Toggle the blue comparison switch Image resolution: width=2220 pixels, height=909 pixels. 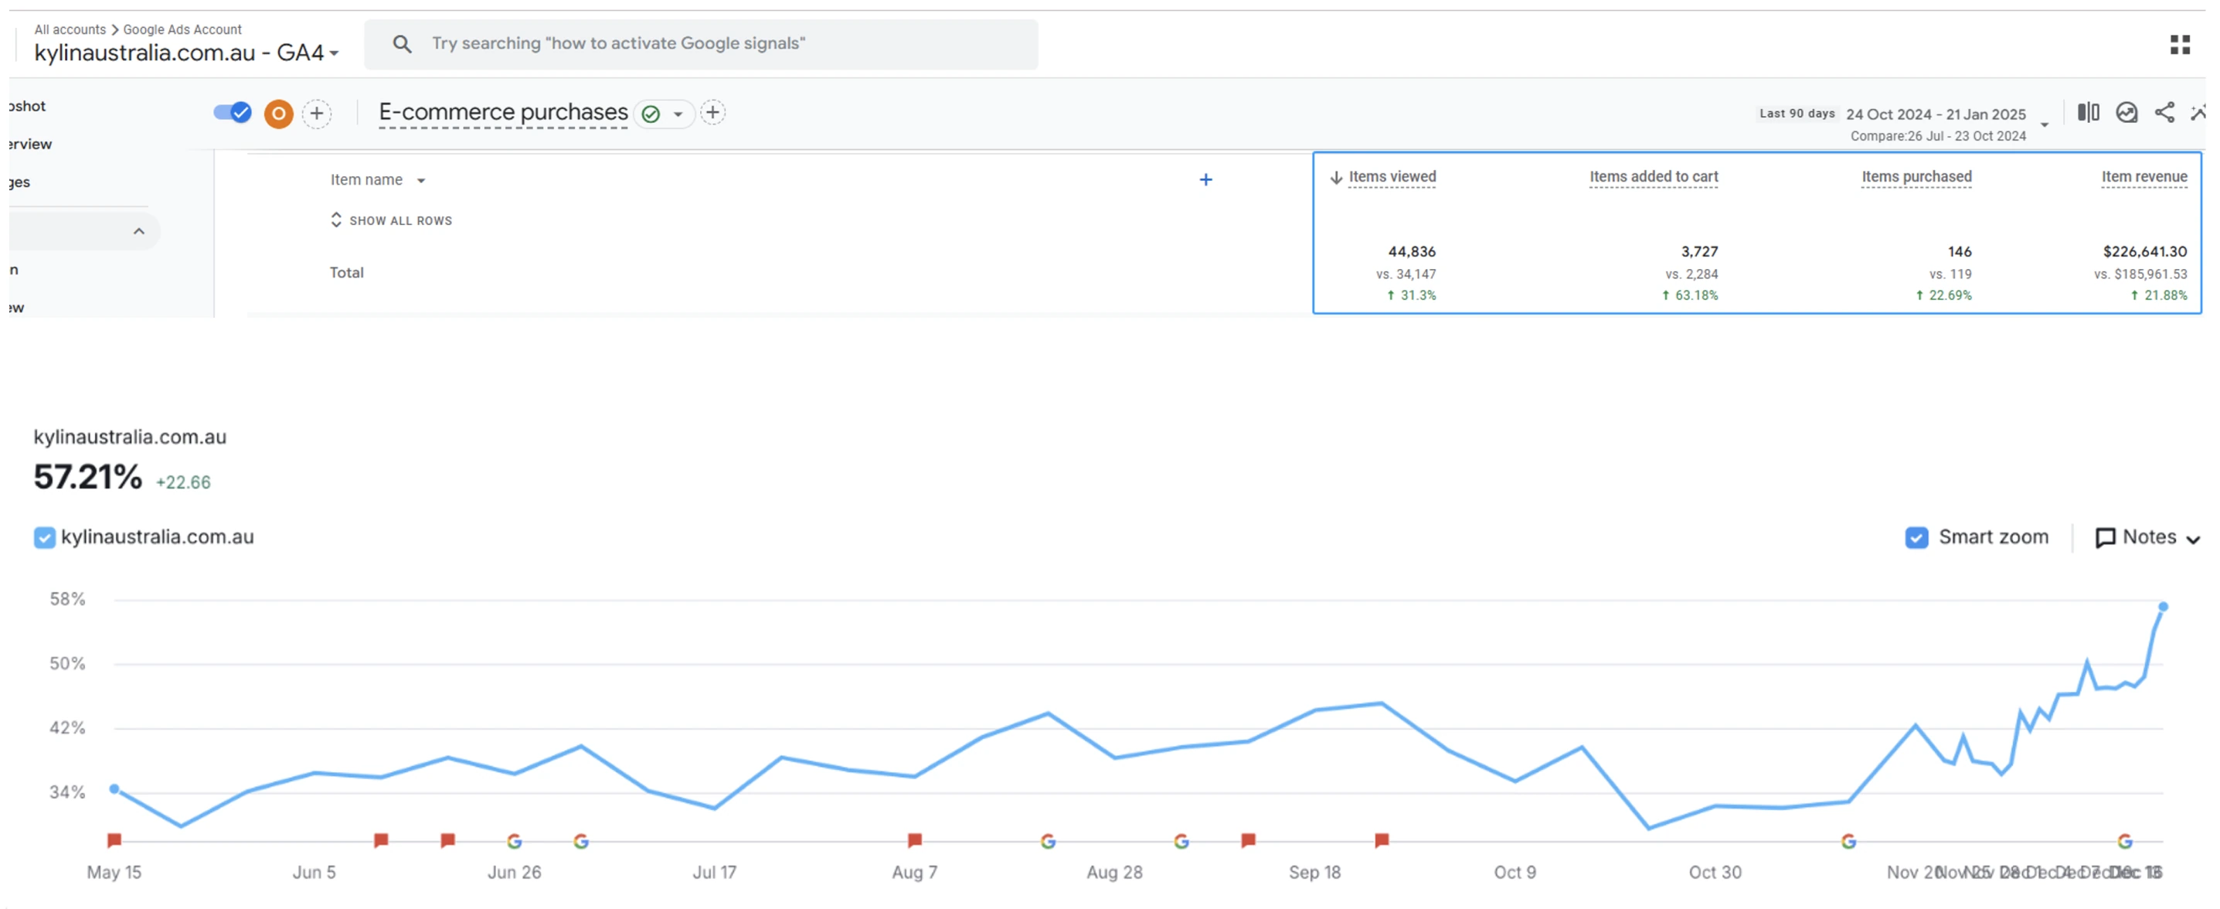pos(232,112)
